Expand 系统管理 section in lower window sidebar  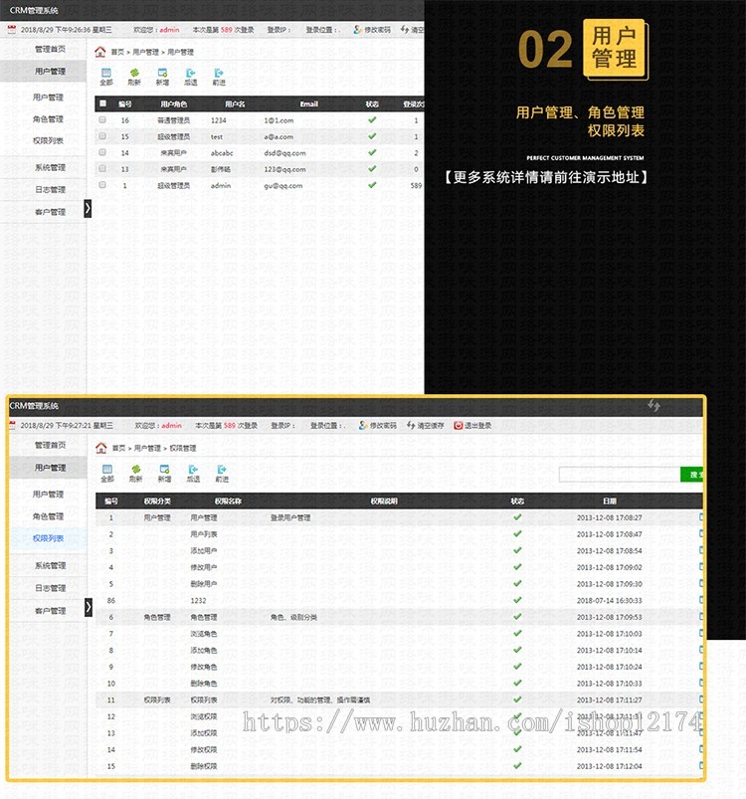pos(48,565)
